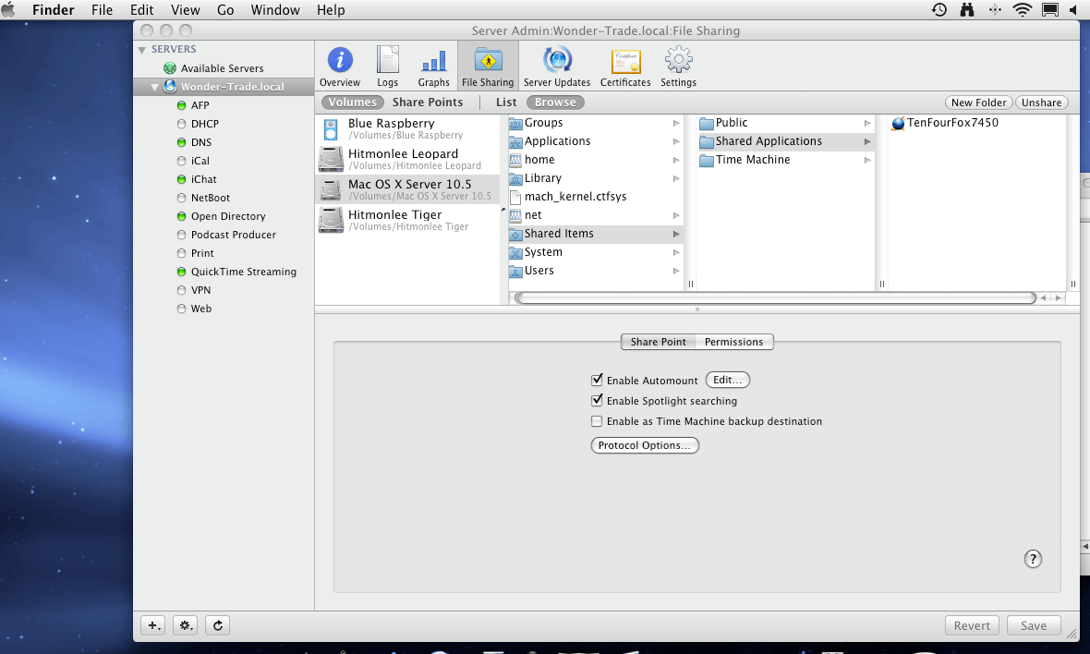Collapse the SERVERS section triangle
1090x654 pixels.
[x=142, y=49]
